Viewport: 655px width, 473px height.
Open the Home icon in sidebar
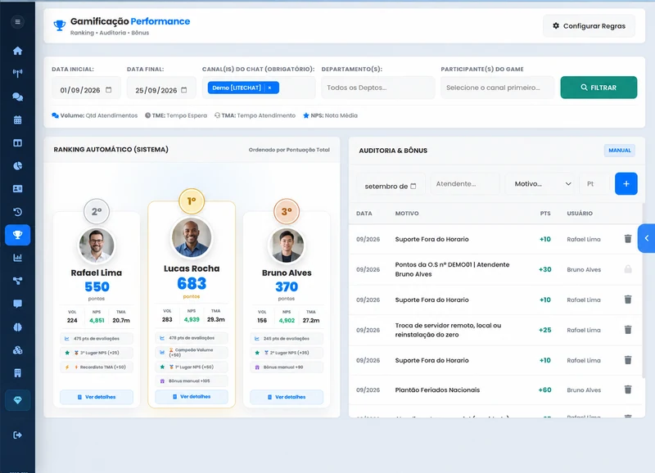[x=17, y=51]
